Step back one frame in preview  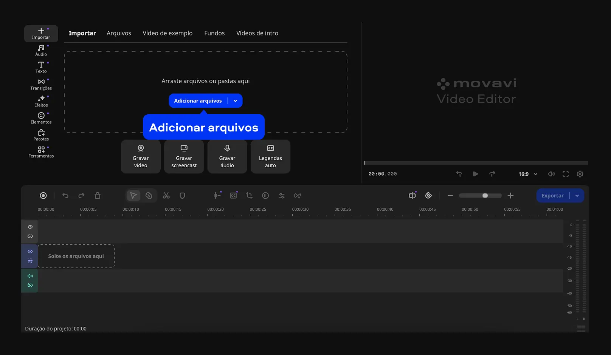(x=459, y=174)
